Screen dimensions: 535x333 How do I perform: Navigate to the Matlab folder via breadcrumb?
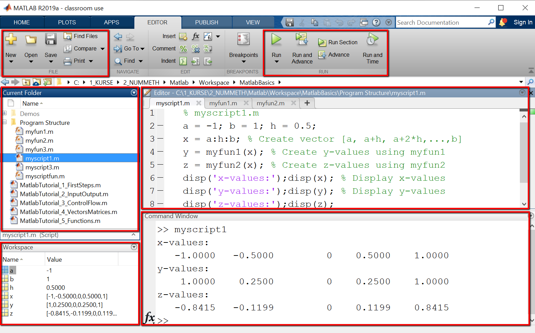coord(179,82)
